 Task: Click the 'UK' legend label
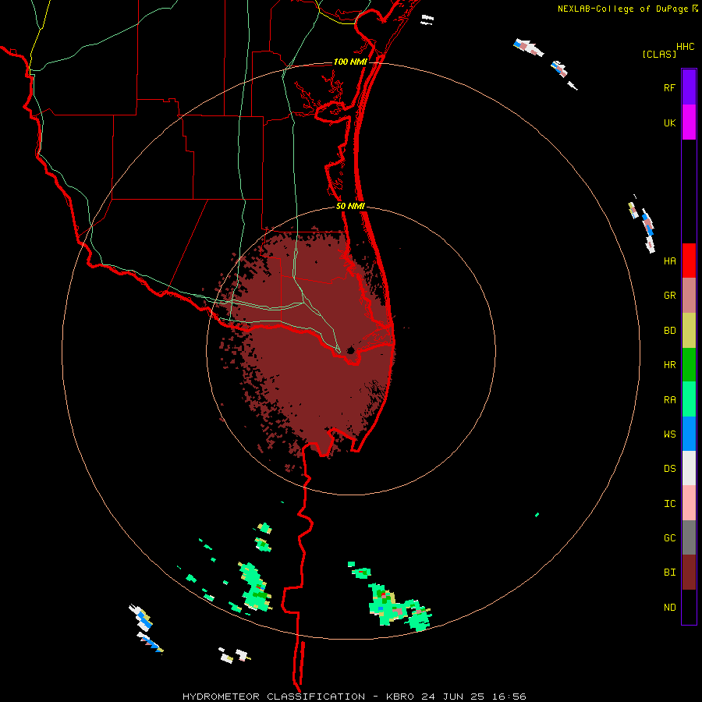tap(669, 122)
